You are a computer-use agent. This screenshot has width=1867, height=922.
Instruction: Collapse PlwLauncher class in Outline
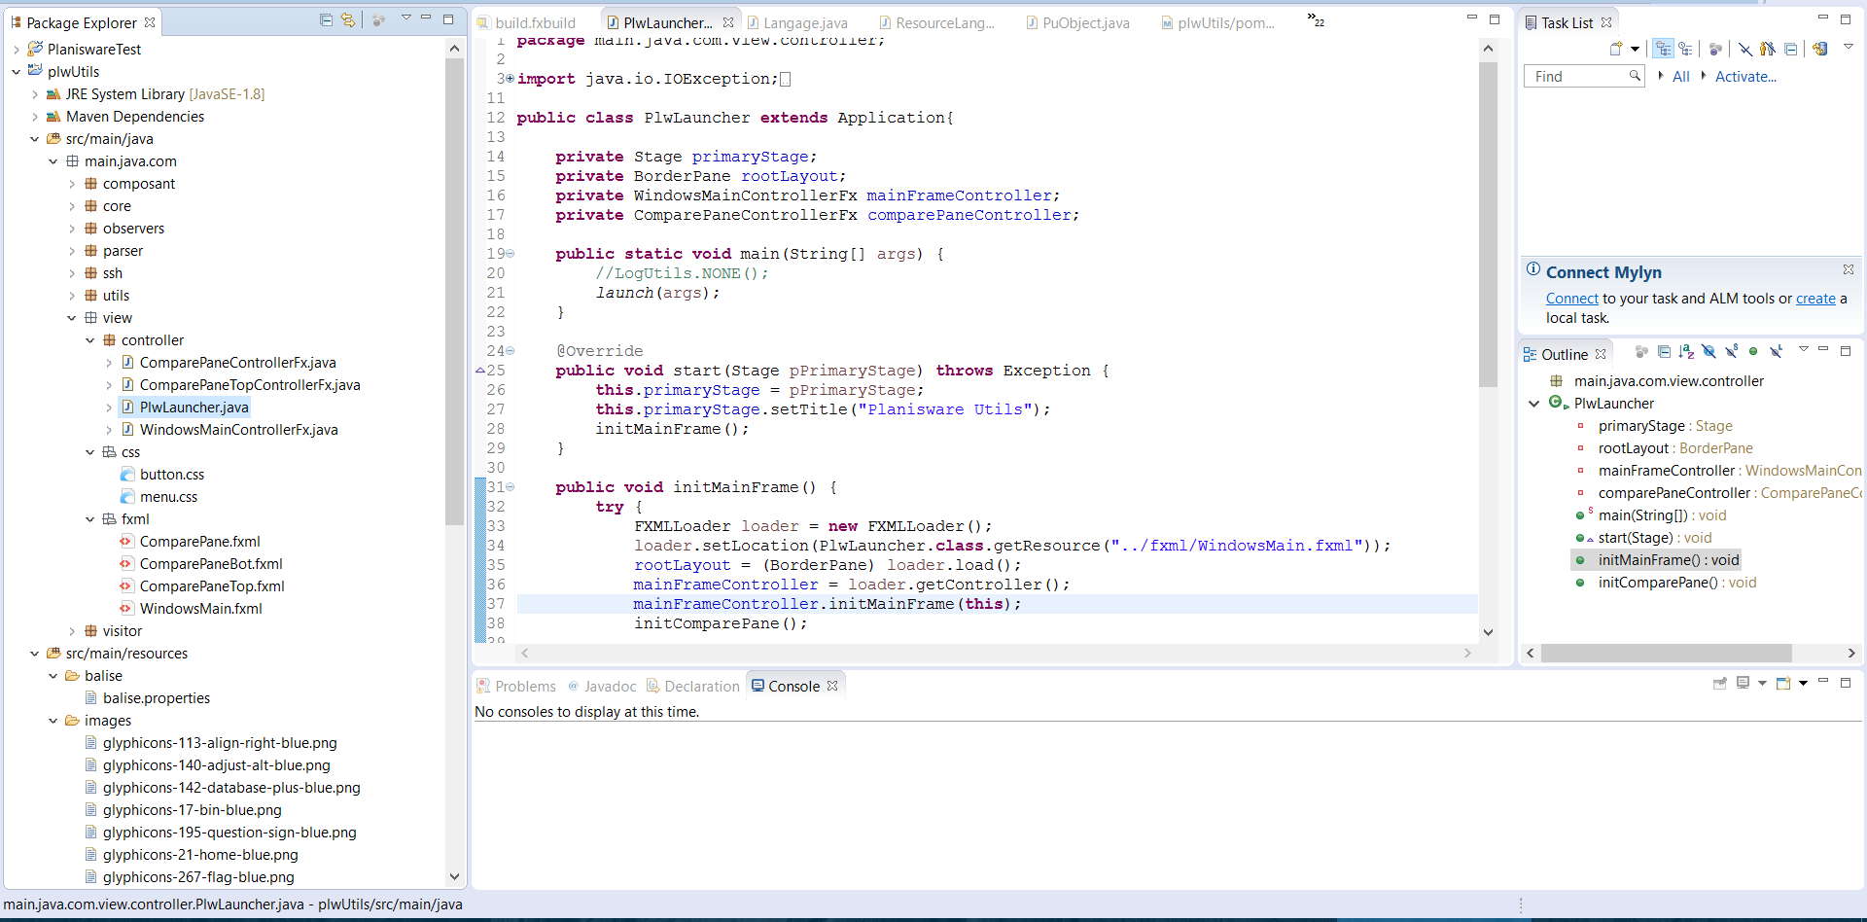pyautogui.click(x=1533, y=404)
